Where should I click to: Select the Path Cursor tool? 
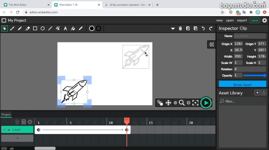tap(58, 28)
